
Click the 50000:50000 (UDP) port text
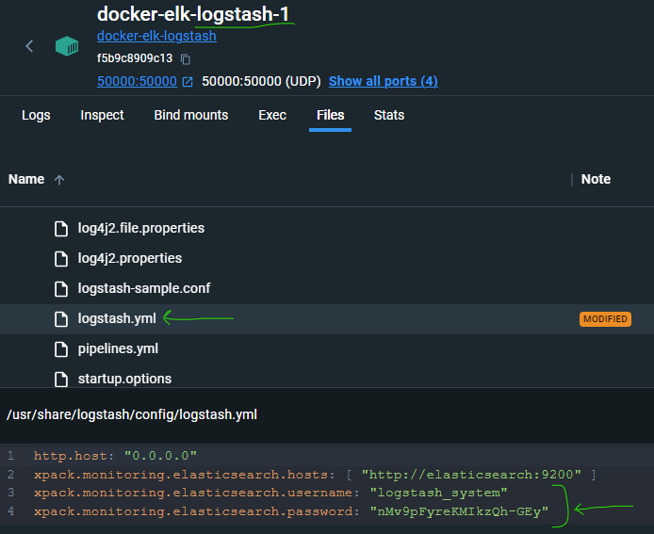pos(262,81)
